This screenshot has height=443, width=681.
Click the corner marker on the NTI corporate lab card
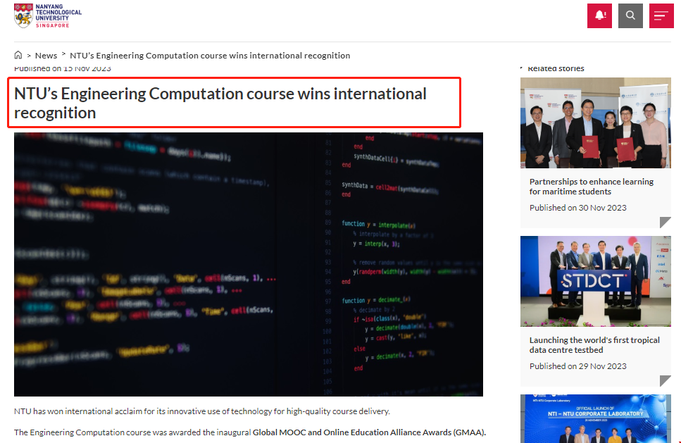(x=665, y=442)
